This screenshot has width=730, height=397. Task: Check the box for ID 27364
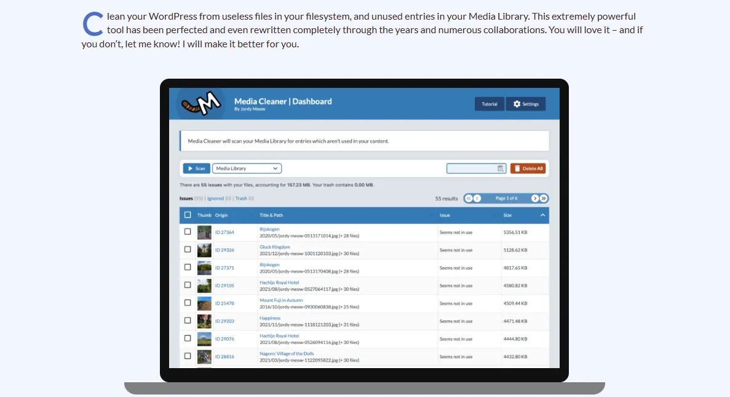(188, 231)
